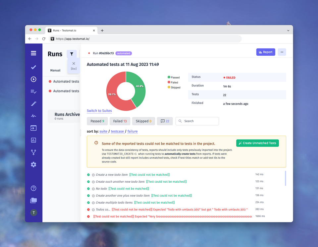Open the user avatar T

coord(34,213)
